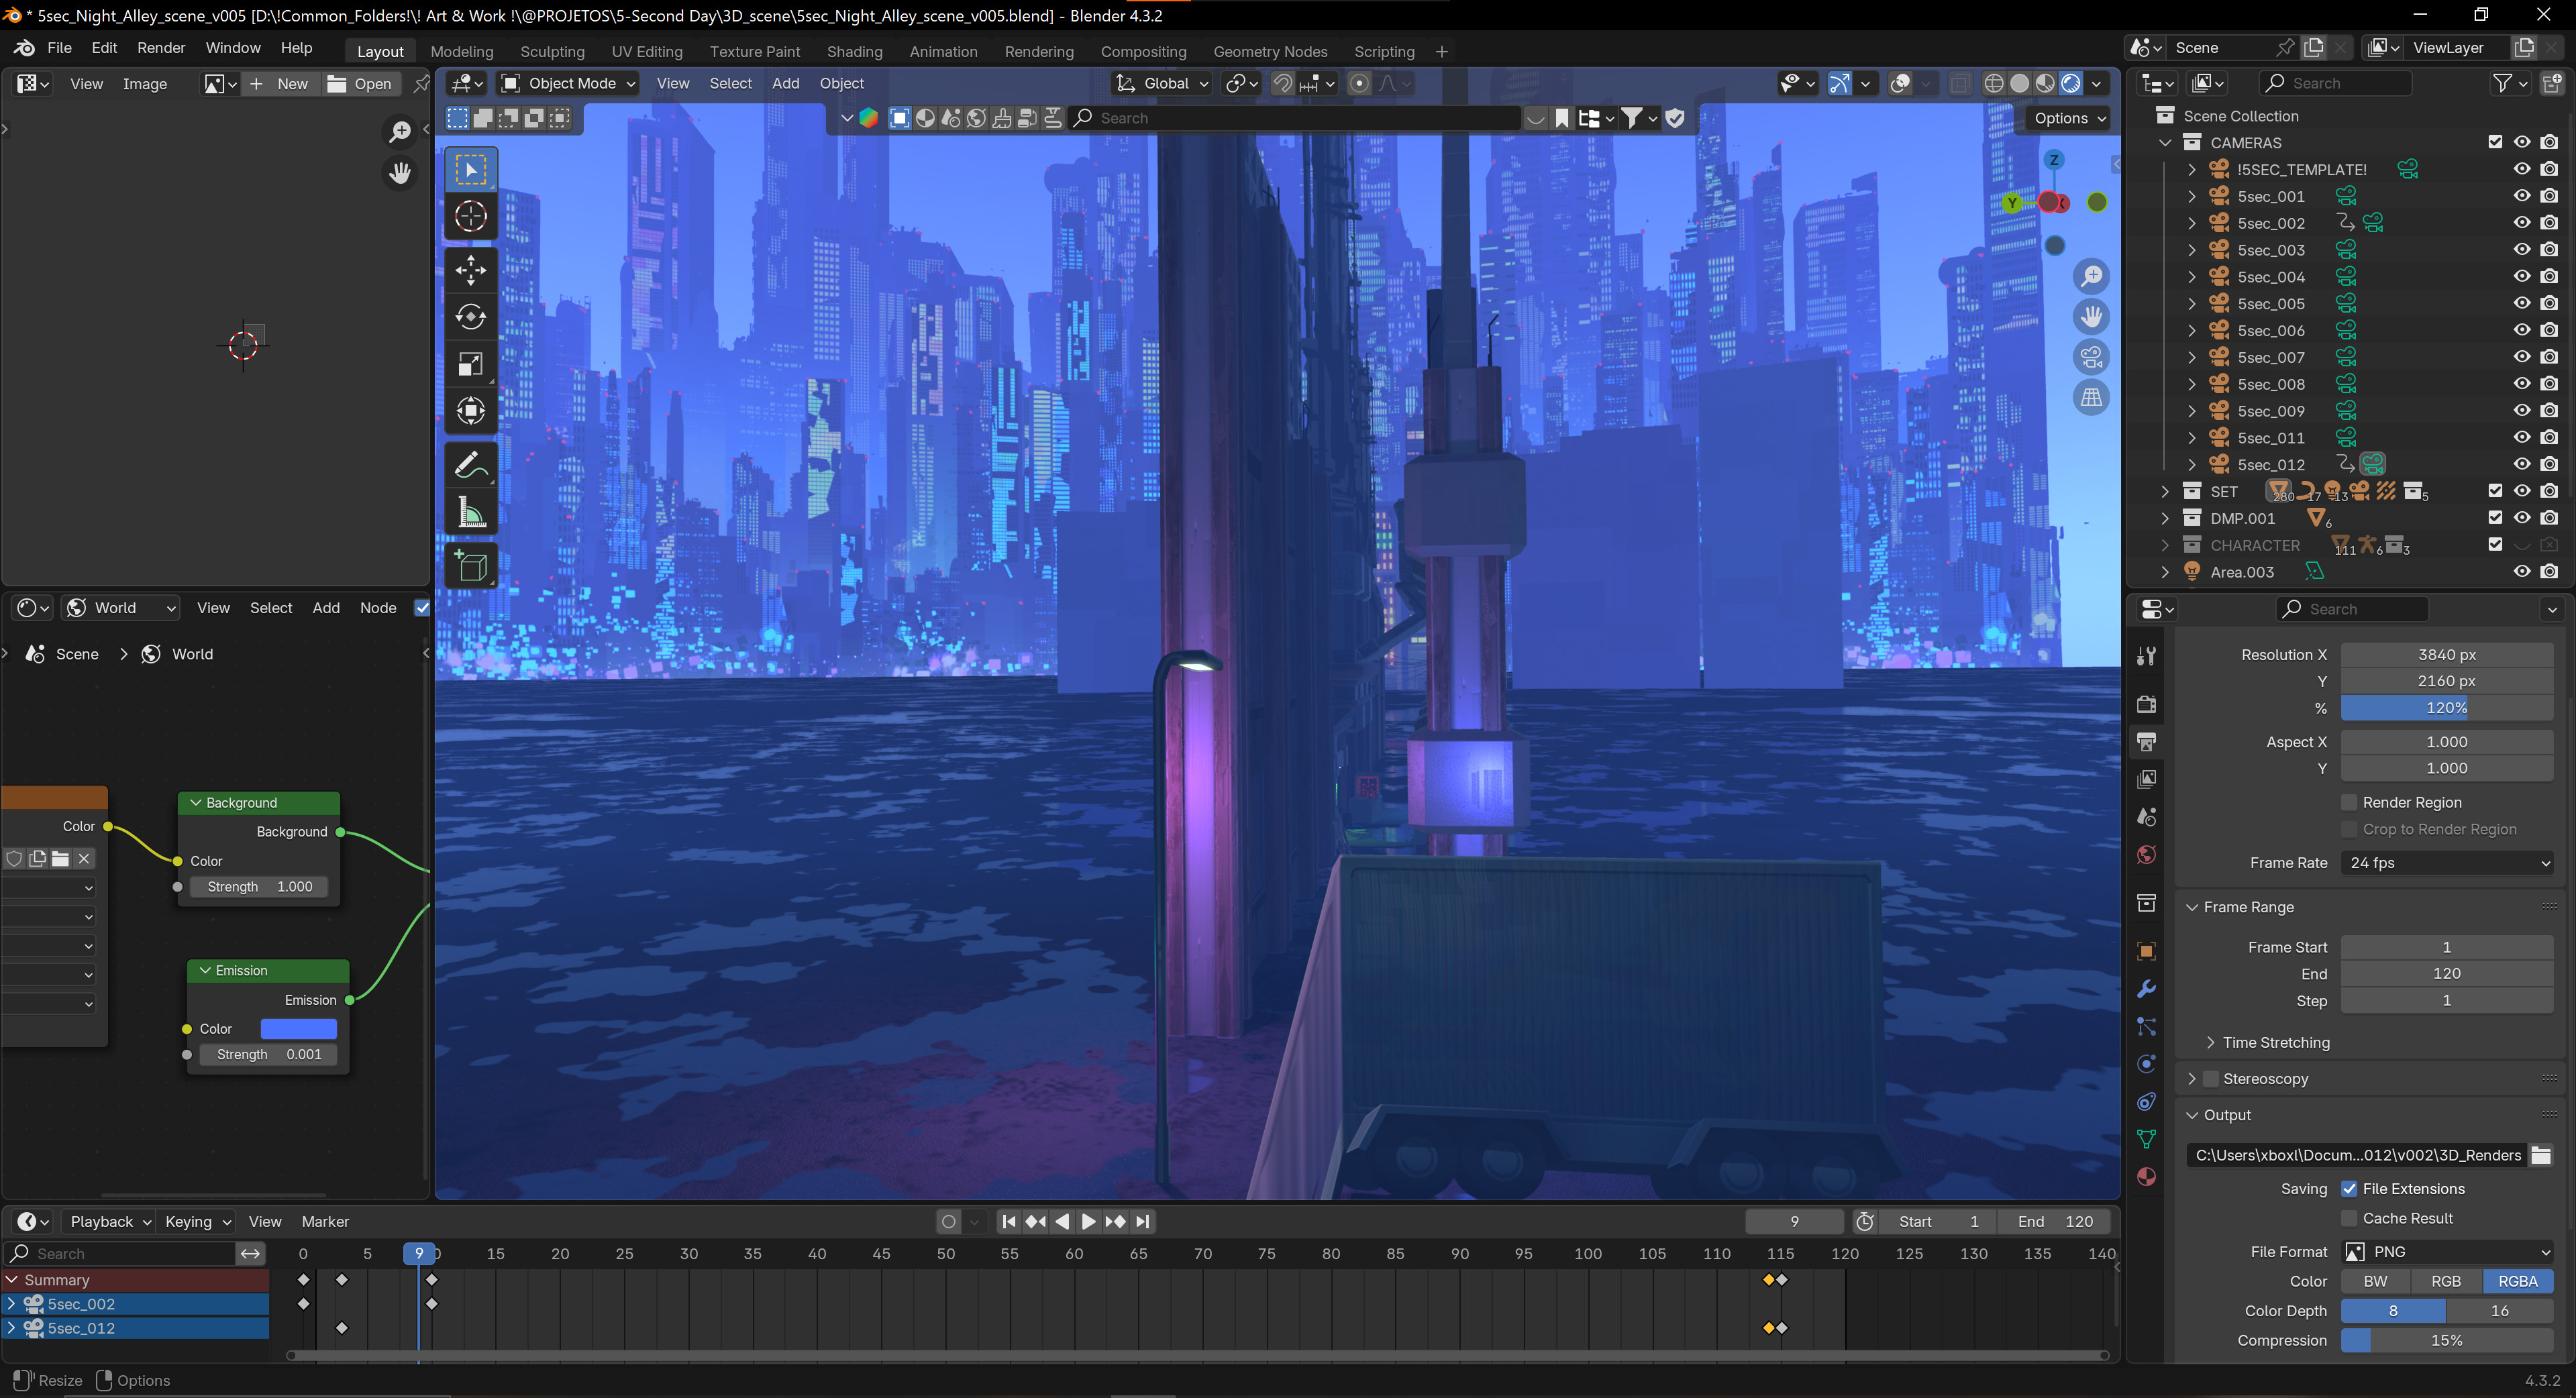Image resolution: width=2576 pixels, height=1398 pixels.
Task: Select the Measure tool
Action: (x=470, y=511)
